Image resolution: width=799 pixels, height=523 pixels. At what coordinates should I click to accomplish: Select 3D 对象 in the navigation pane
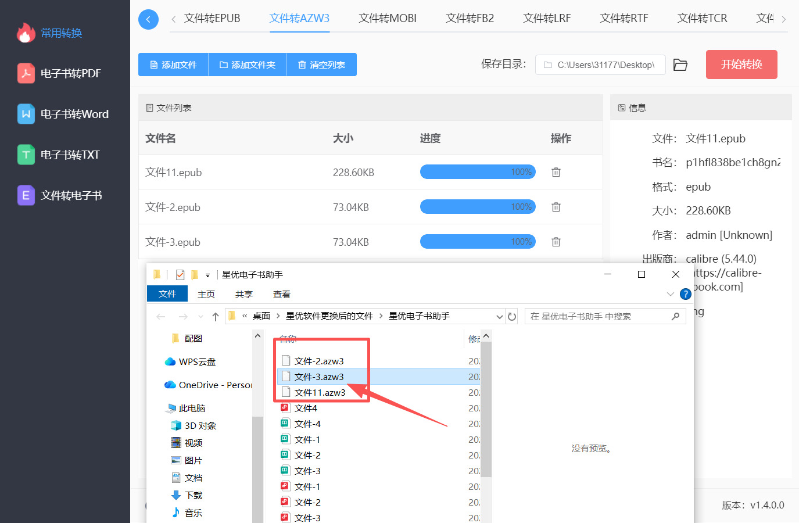click(x=194, y=425)
